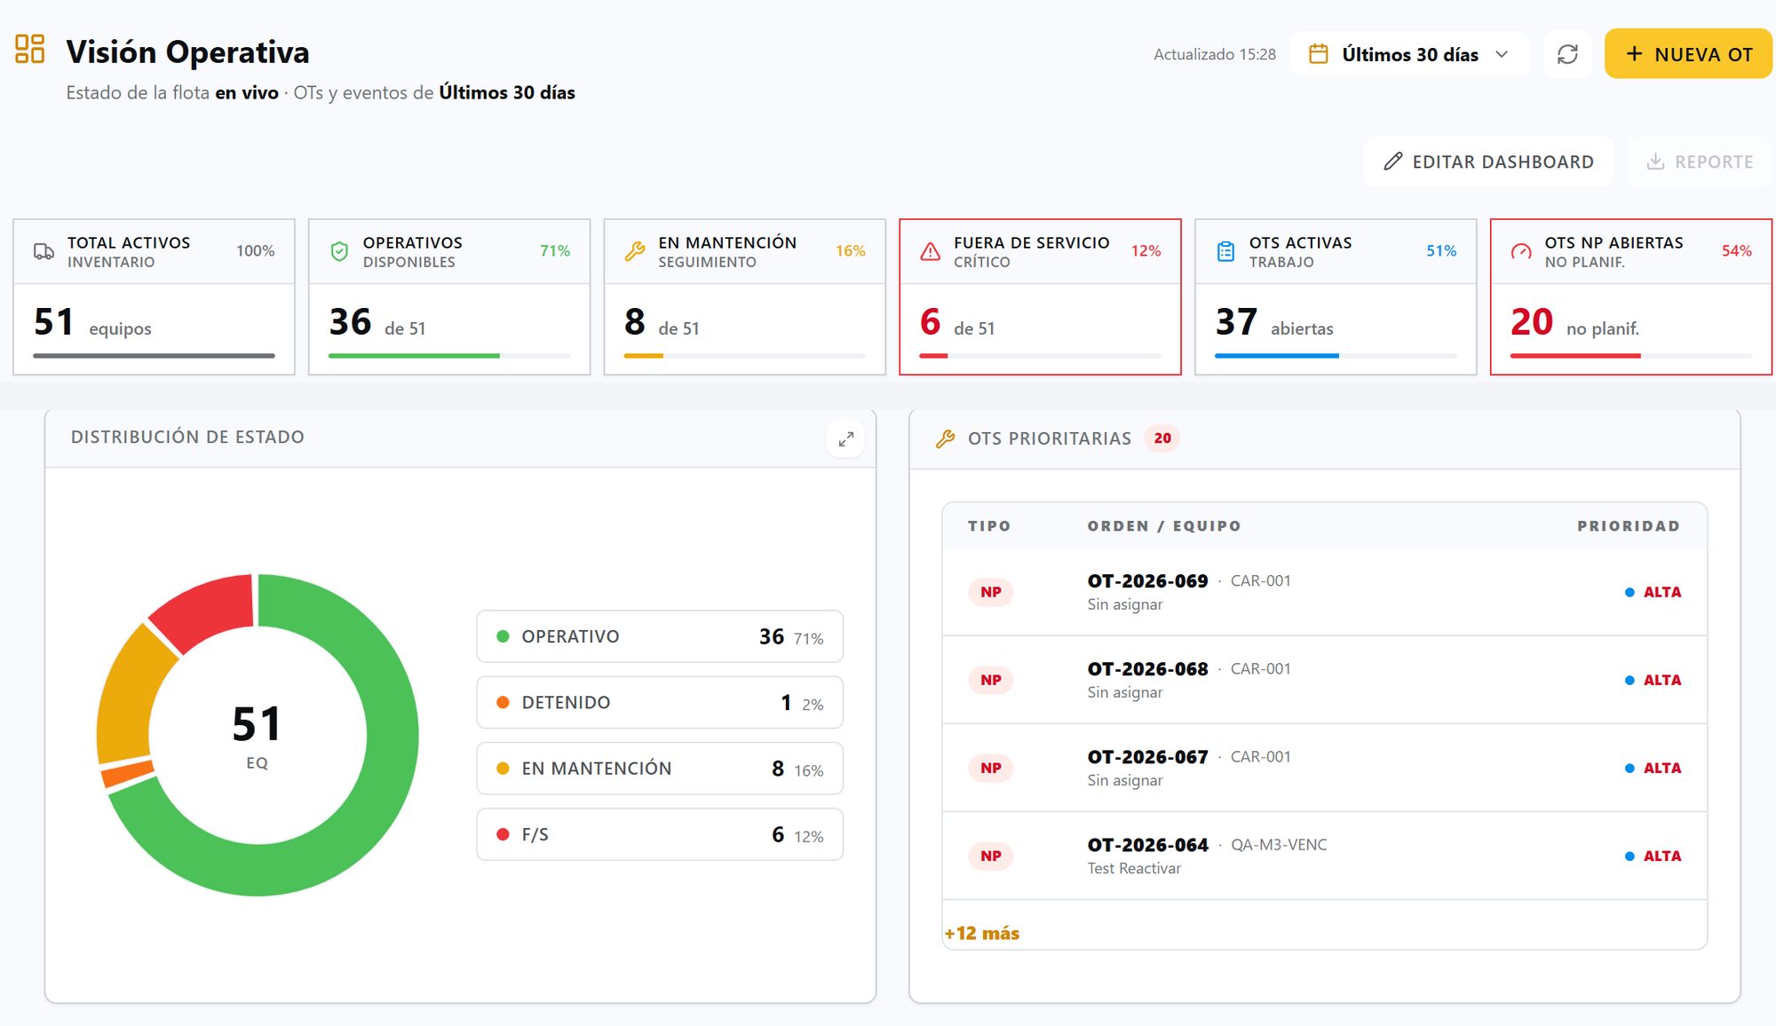This screenshot has width=1776, height=1026.
Task: Select the DETENIDO legend row
Action: [x=660, y=702]
